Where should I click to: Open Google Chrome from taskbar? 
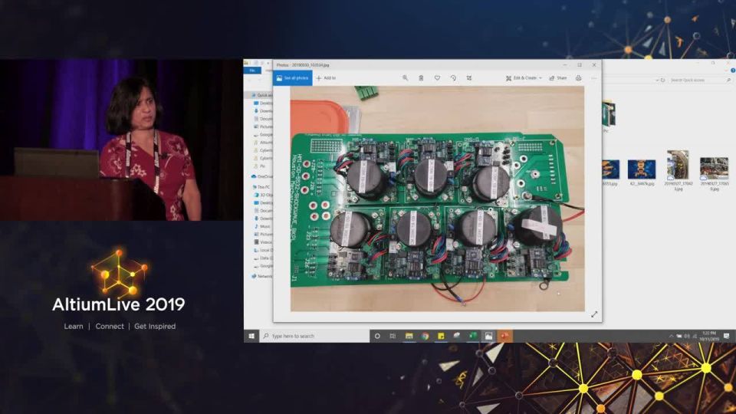coord(425,336)
